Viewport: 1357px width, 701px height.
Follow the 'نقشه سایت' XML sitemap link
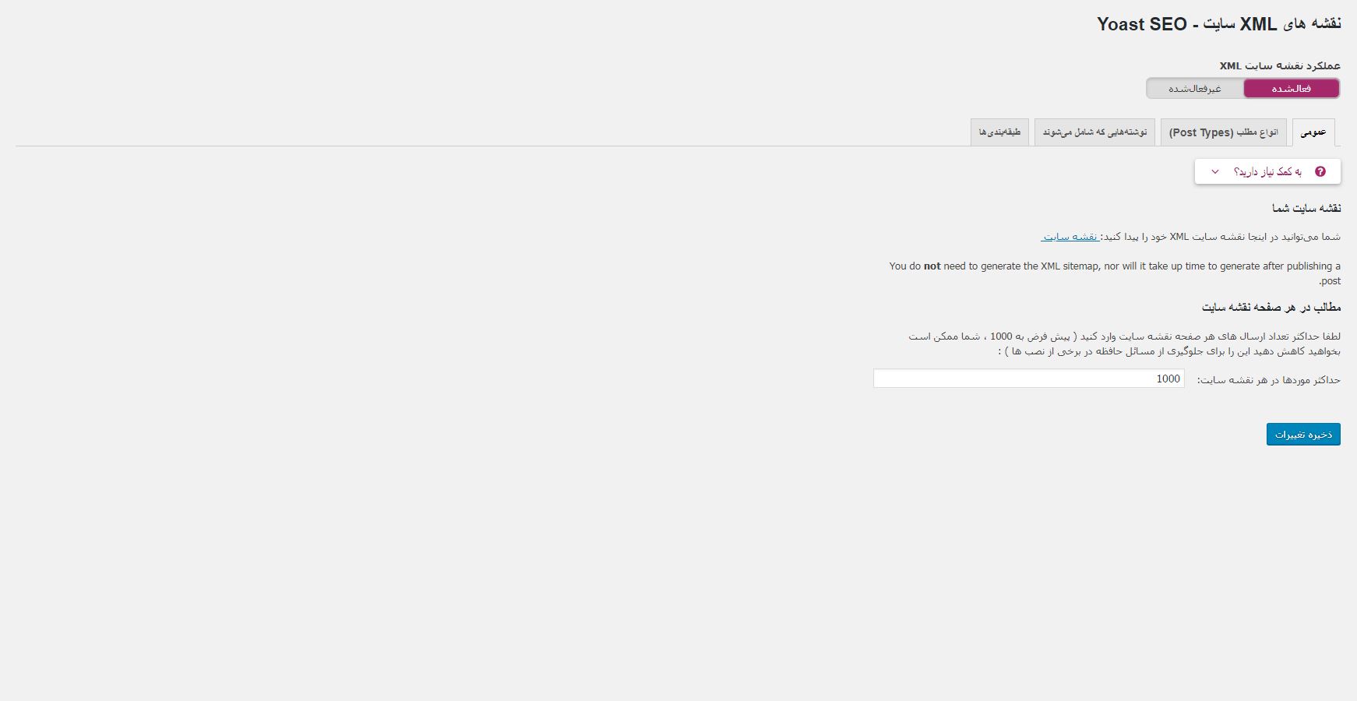[x=1070, y=237]
